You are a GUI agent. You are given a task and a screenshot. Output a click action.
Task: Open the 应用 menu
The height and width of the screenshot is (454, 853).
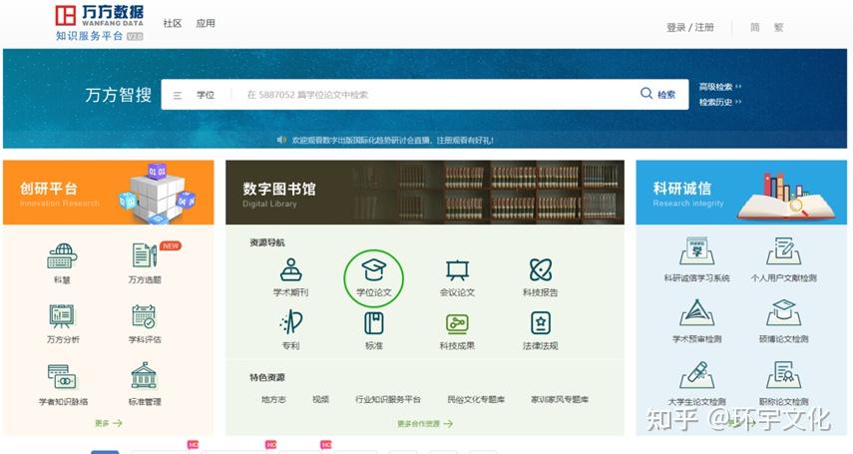click(206, 23)
